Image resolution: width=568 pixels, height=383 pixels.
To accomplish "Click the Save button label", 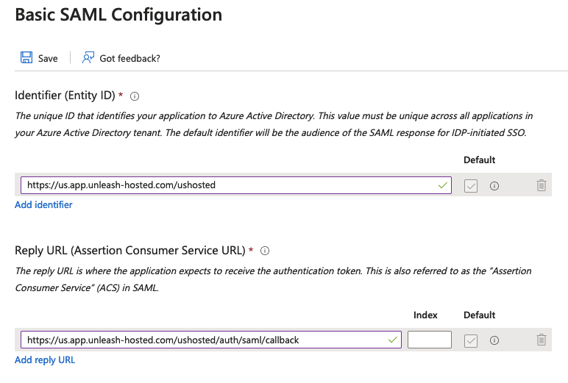I will pyautogui.click(x=48, y=58).
